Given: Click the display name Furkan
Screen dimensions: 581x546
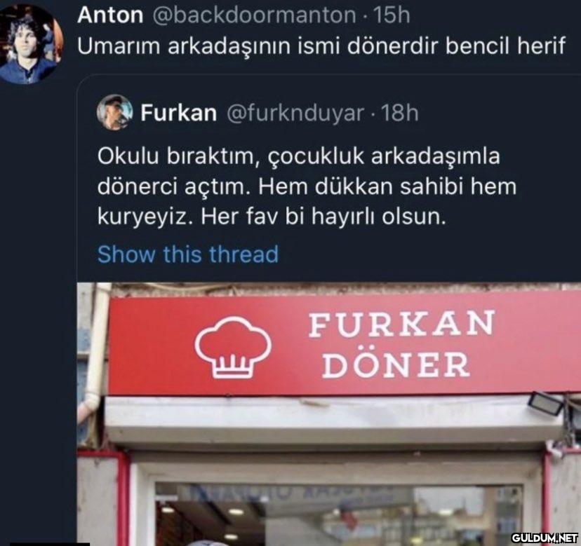Looking at the screenshot, I should 179,113.
